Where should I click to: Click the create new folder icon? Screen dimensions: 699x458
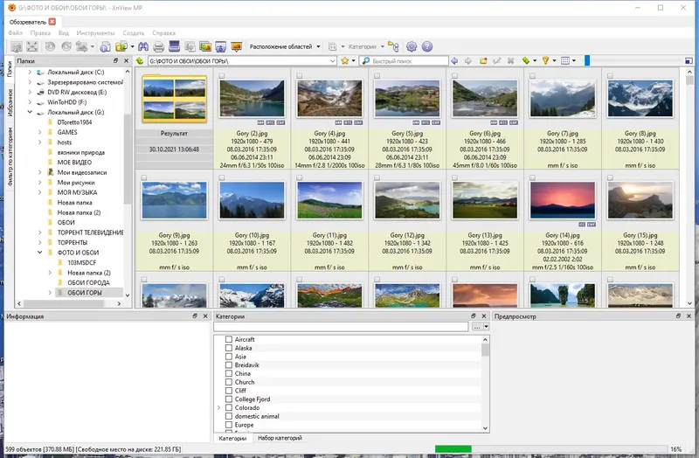tap(482, 61)
